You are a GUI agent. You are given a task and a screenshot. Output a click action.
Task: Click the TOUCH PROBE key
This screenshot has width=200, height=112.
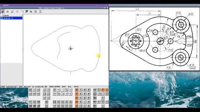[x=55, y=102]
